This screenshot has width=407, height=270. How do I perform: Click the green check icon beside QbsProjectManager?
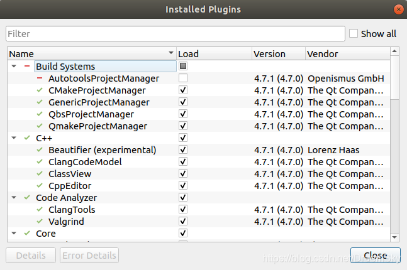coord(40,114)
